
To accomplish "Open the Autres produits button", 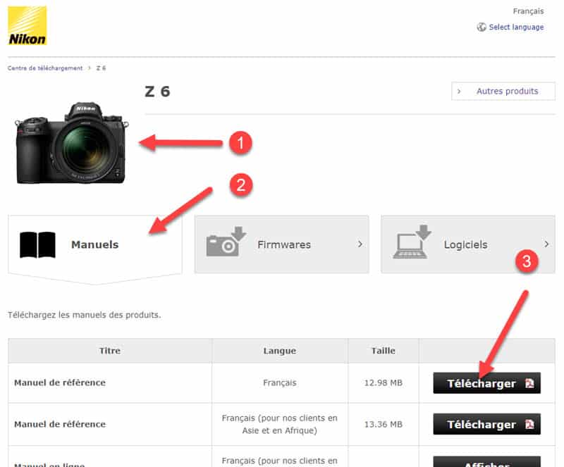I will click(503, 92).
